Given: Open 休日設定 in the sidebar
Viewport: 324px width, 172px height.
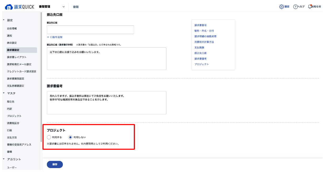Looking at the screenshot, I should [12, 43].
